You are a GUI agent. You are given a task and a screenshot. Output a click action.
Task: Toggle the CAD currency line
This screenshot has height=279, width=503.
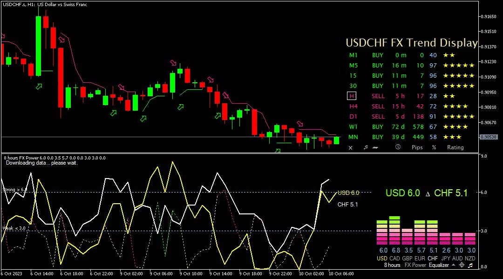pos(394,259)
